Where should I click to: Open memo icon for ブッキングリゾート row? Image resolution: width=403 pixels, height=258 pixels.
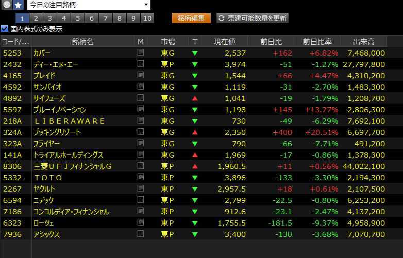[141, 132]
